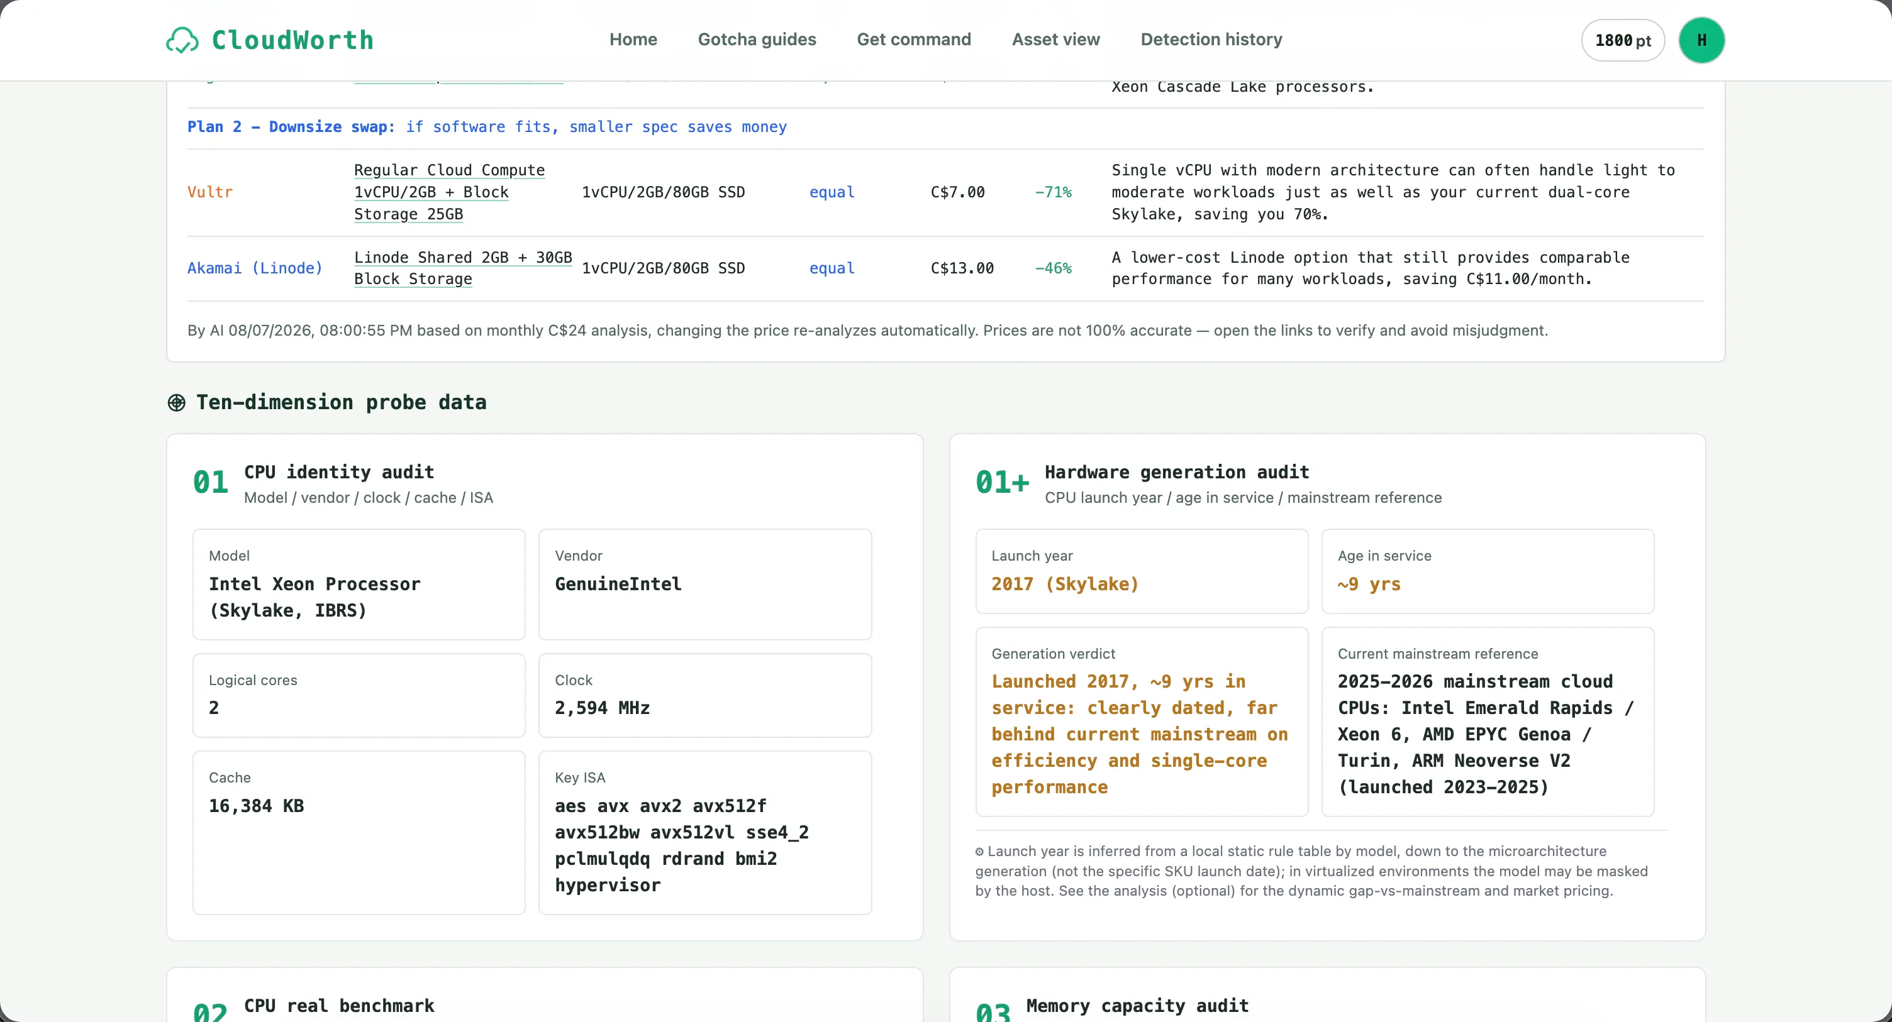Screen dimensions: 1892x1022
Task: Click the AI analysis timestamp disclaimer note
Action: (x=867, y=331)
